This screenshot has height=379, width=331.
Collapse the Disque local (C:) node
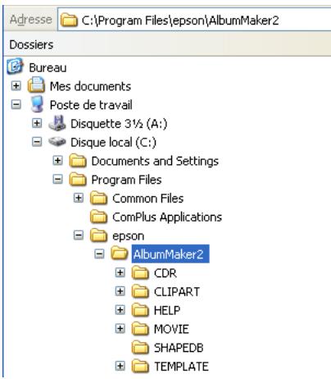pos(37,142)
